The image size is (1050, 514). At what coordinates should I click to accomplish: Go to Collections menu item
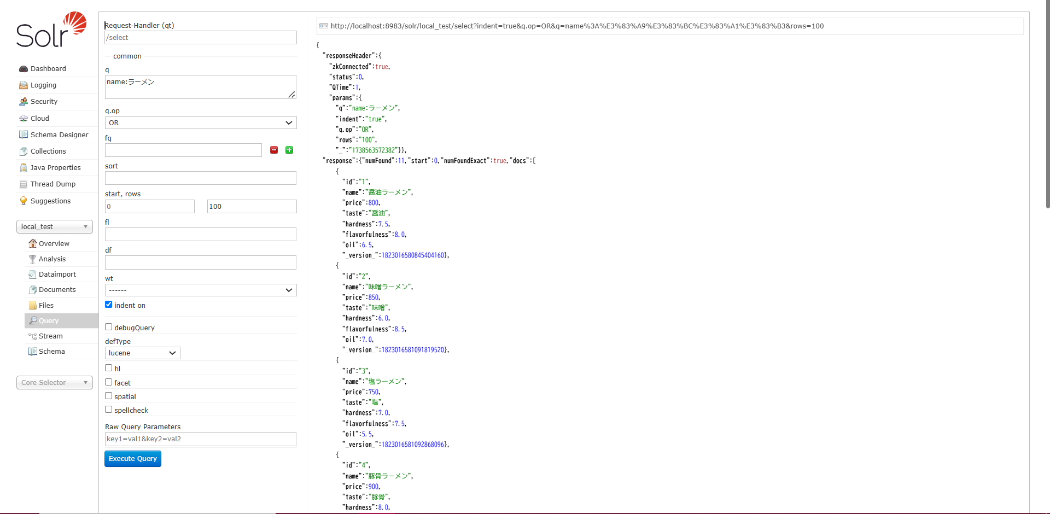click(48, 151)
